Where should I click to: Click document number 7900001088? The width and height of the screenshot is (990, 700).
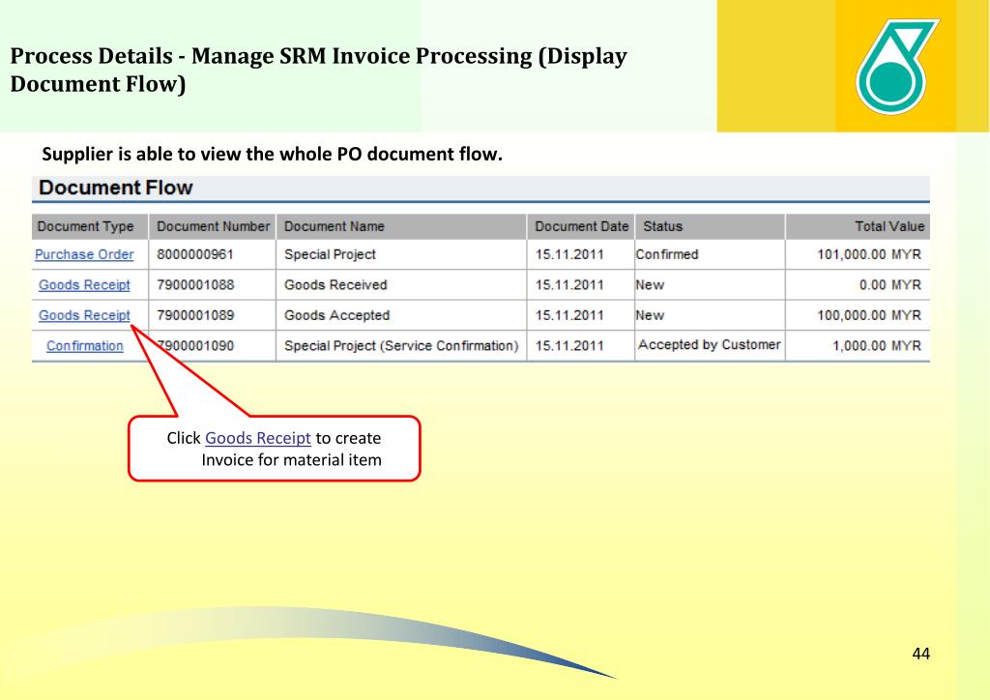(195, 284)
